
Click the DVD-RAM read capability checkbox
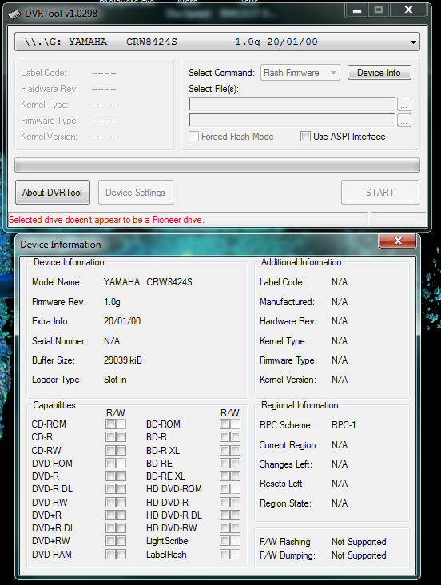click(111, 554)
